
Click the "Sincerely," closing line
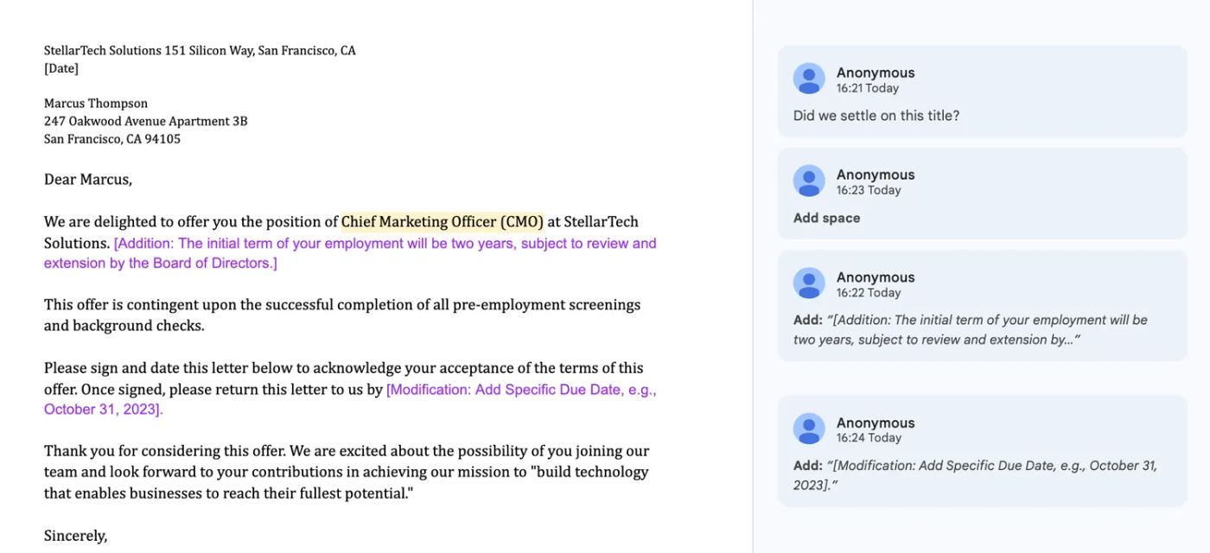76,536
